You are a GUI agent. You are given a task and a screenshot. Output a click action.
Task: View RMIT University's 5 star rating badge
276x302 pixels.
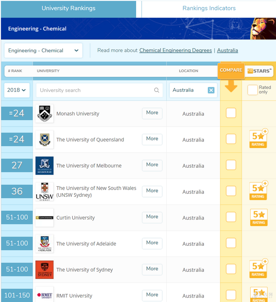(259, 295)
